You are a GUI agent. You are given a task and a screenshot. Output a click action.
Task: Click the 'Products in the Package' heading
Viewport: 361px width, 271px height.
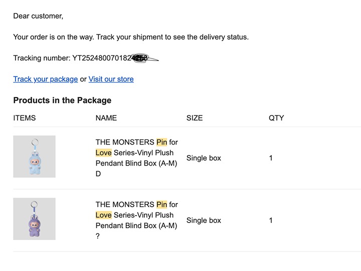pos(62,100)
